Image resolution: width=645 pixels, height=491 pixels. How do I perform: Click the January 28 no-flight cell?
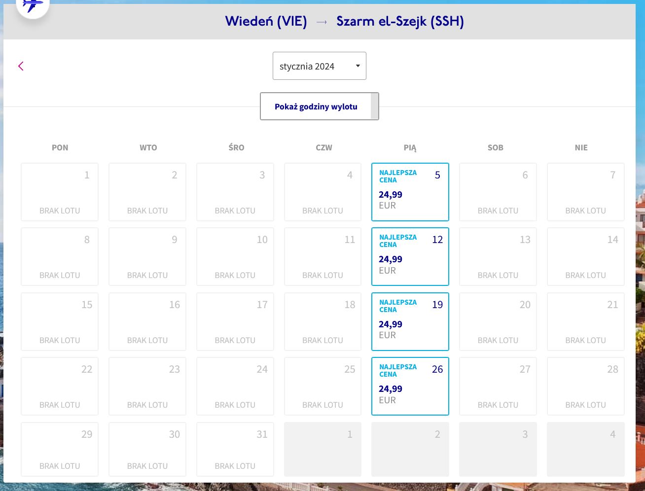[586, 386]
